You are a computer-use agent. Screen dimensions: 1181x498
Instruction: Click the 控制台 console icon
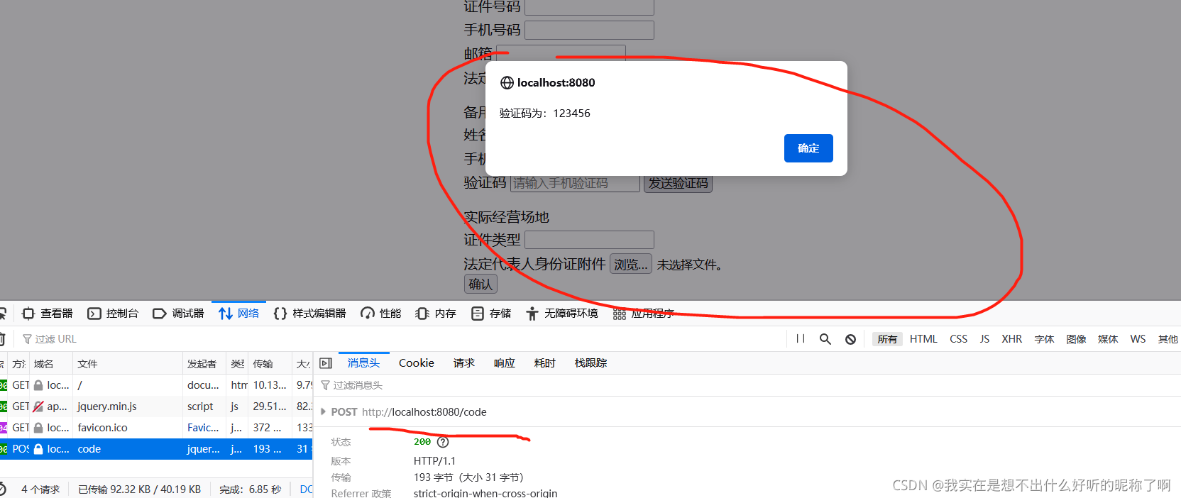94,314
